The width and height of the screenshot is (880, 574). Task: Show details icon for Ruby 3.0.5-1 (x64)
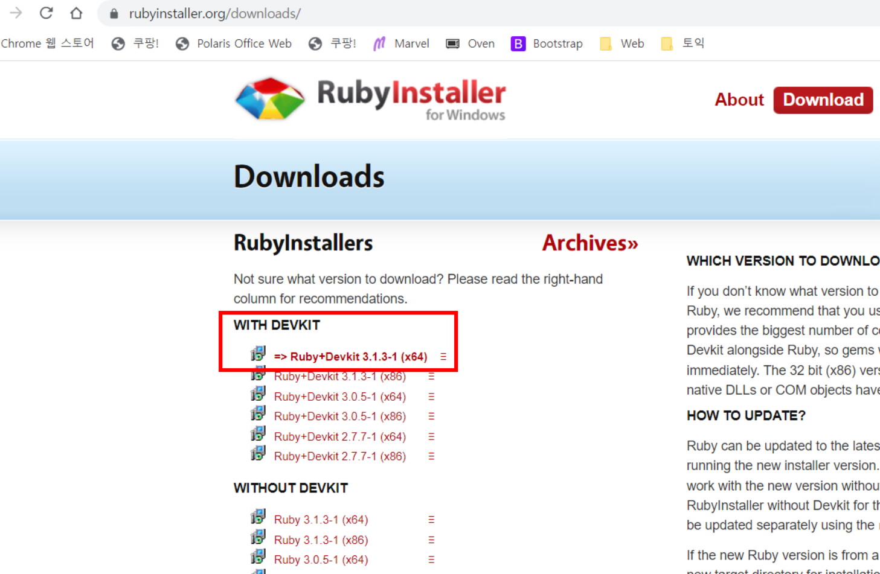tap(431, 560)
